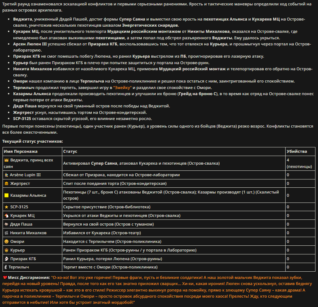318x307 pixels.
Task: Click bold "Веджита" in the first bullet
Action: pyautogui.click(x=23, y=19)
